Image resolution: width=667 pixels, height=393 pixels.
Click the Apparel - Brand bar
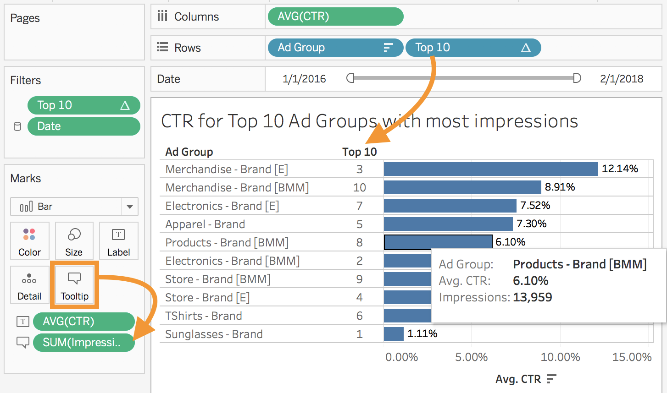(x=448, y=224)
